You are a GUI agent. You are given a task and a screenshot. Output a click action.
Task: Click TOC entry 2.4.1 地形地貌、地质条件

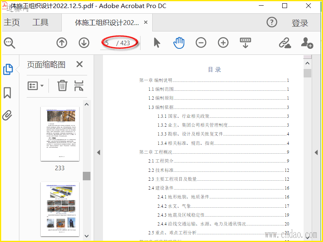point(223,197)
